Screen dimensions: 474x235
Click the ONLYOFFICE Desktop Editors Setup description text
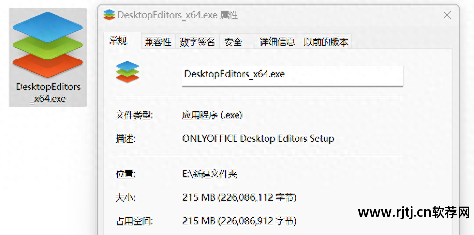258,138
